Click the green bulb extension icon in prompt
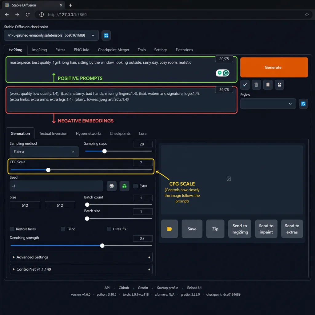Screen dimensions: 315x315 pyautogui.click(x=220, y=73)
